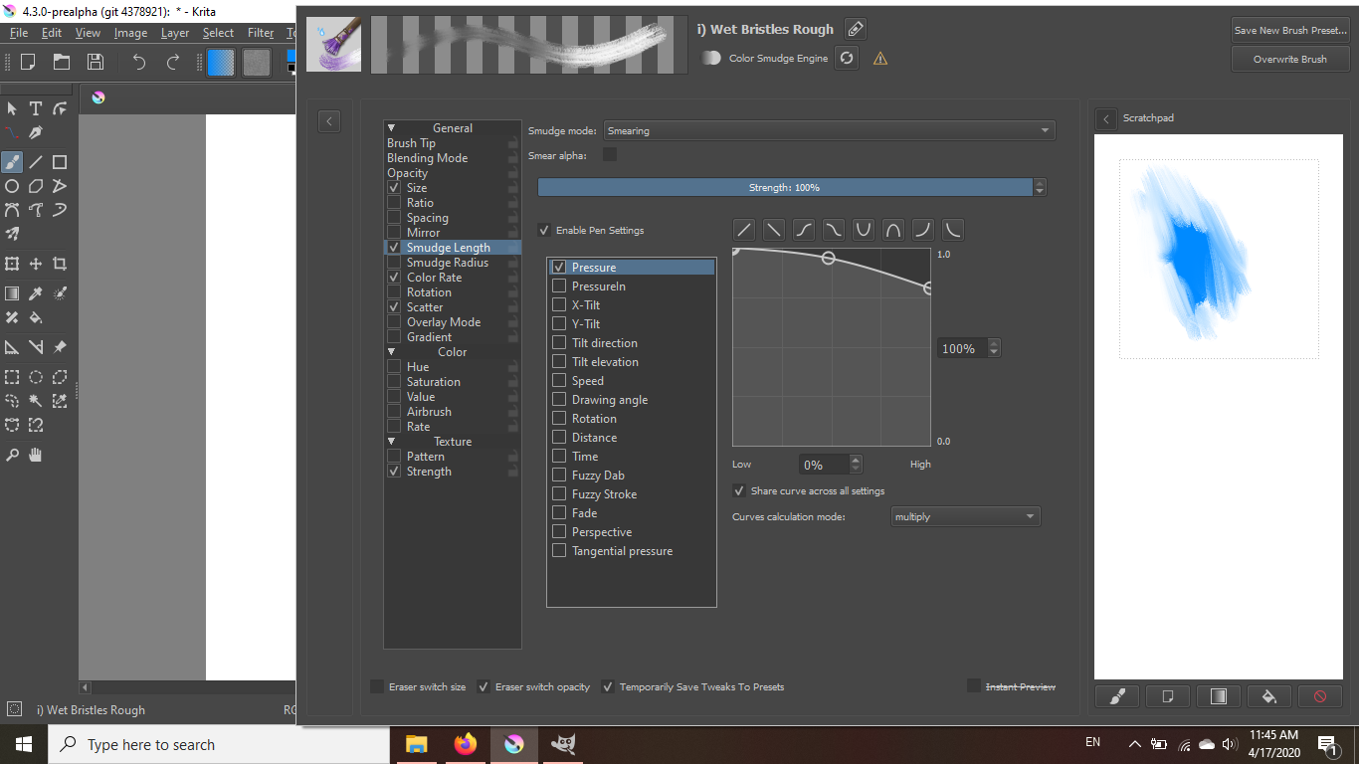Enable the Speed sensor checkbox
This screenshot has height=764, width=1359.
pos(559,381)
